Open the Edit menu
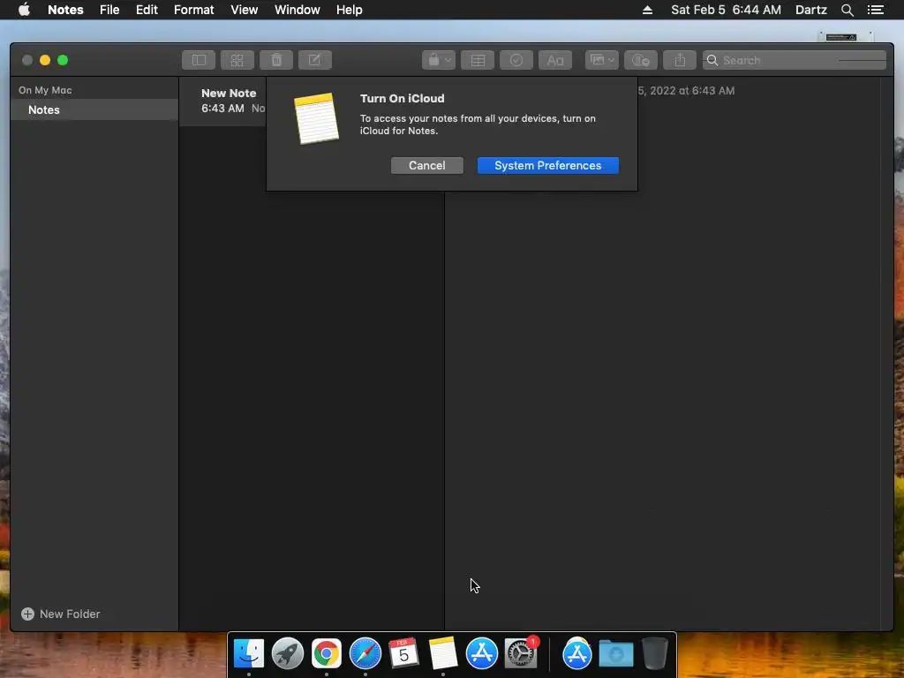The image size is (904, 678). click(147, 10)
